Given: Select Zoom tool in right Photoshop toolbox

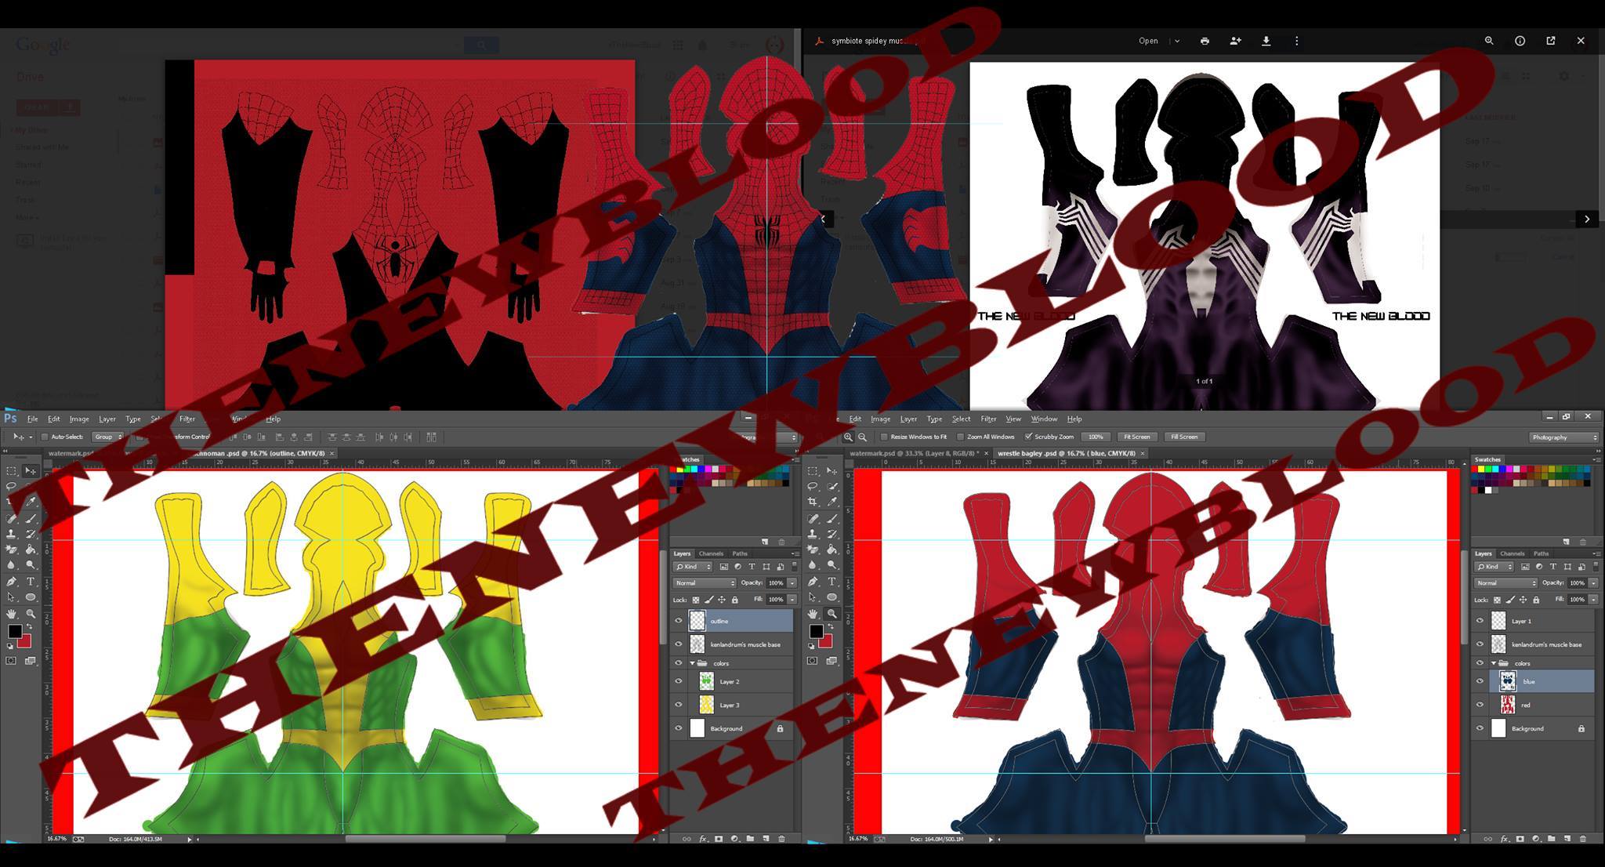Looking at the screenshot, I should tap(831, 614).
